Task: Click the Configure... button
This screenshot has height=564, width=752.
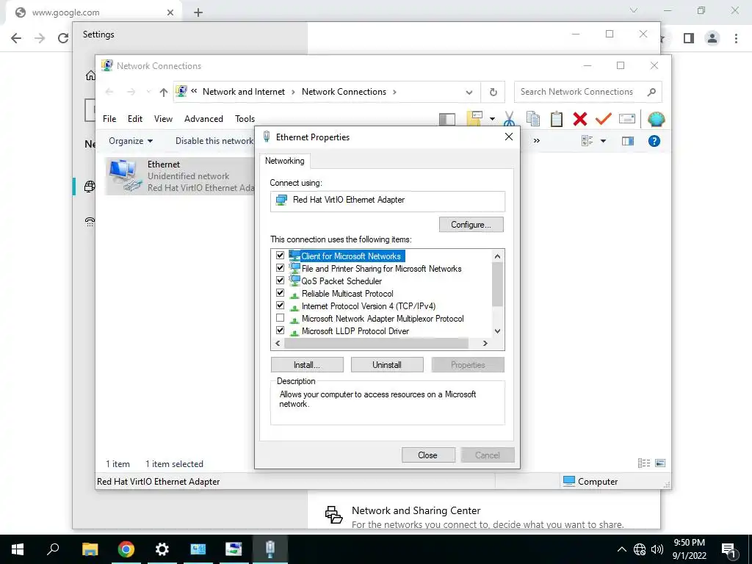Action: point(471,225)
